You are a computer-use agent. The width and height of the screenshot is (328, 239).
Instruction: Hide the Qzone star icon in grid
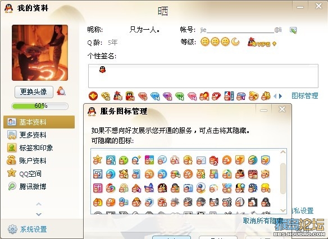pos(98,160)
